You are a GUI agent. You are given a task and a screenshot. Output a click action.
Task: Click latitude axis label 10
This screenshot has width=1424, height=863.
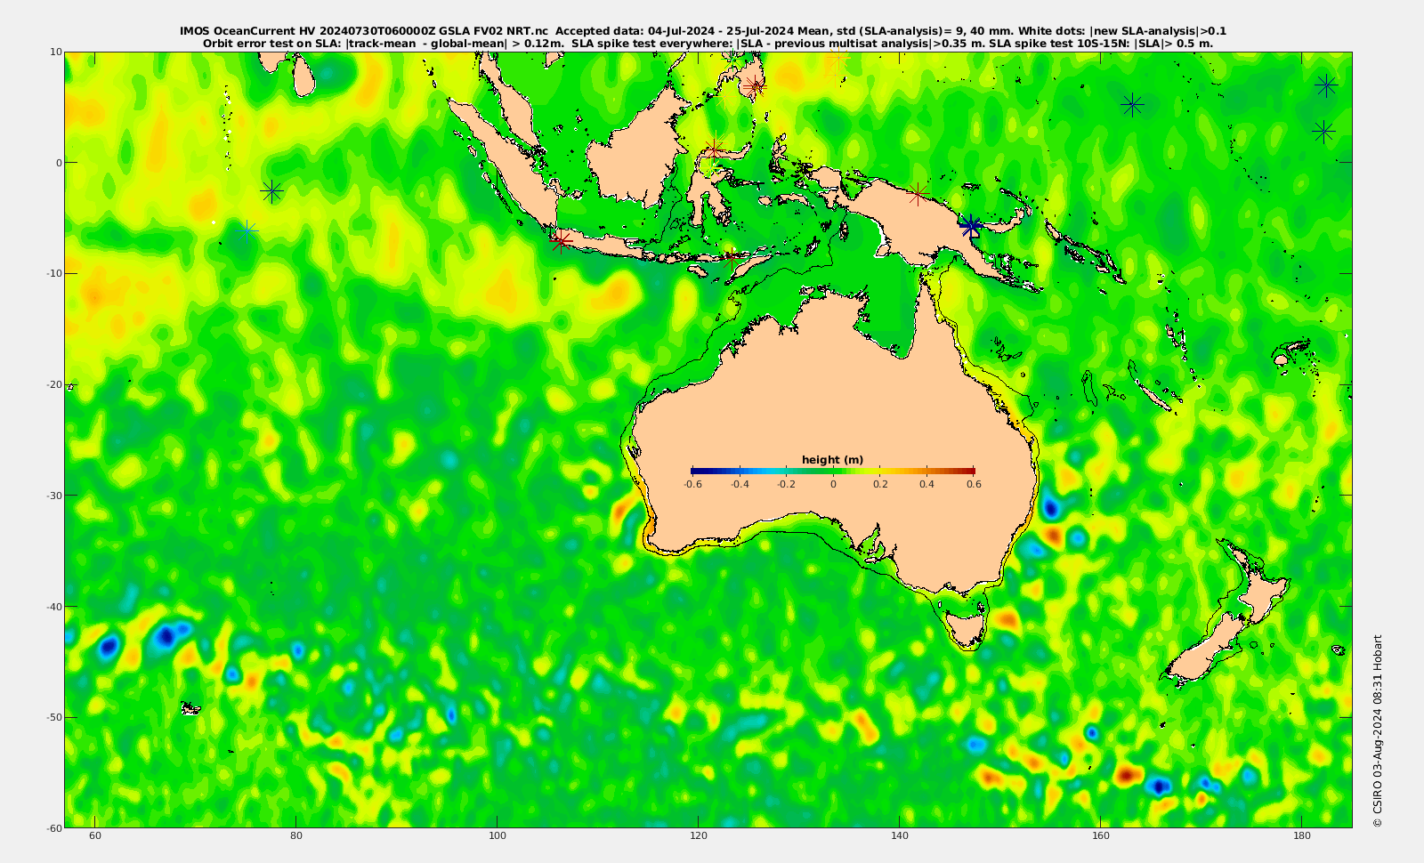coord(55,52)
